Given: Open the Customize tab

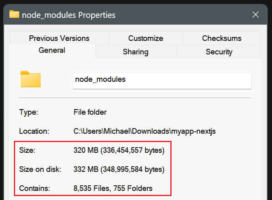Looking at the screenshot, I should 146,38.
